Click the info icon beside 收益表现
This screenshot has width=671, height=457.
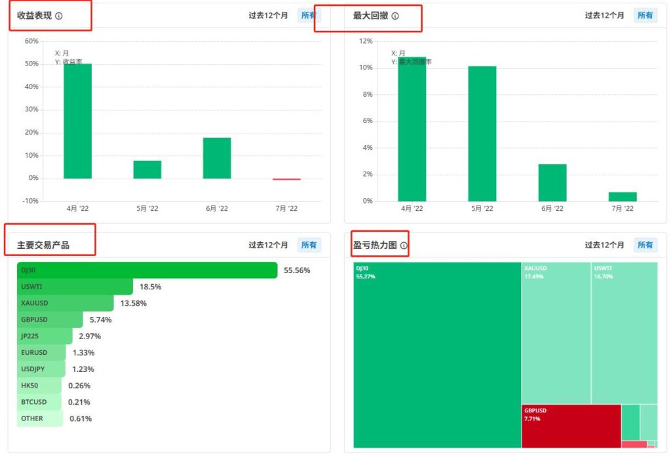(x=59, y=16)
